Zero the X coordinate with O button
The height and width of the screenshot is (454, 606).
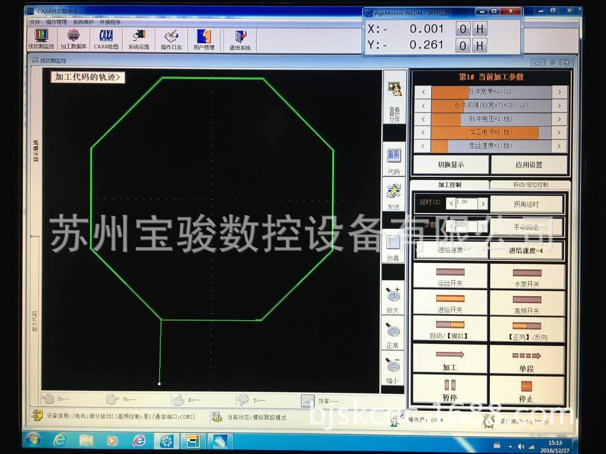coord(463,29)
